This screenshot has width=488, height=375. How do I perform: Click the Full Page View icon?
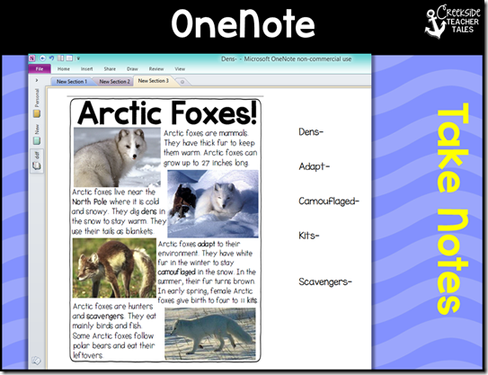pyautogui.click(x=69, y=58)
